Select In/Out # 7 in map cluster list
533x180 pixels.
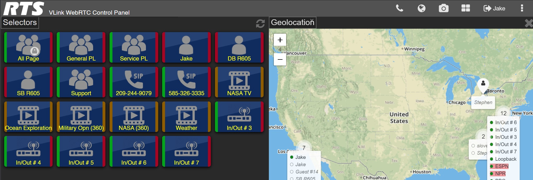point(503,152)
